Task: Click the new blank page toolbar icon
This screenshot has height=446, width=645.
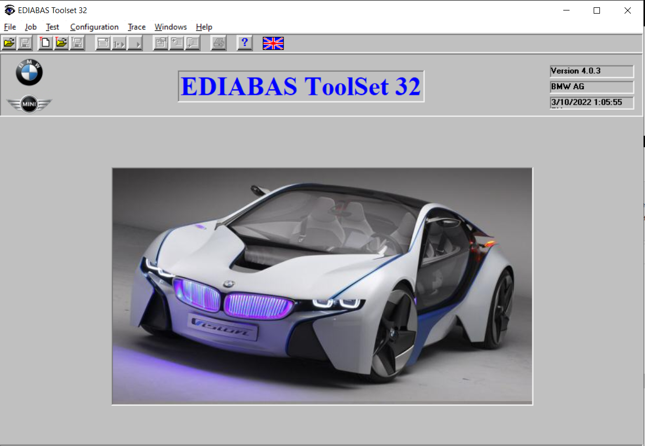Action: pyautogui.click(x=46, y=43)
